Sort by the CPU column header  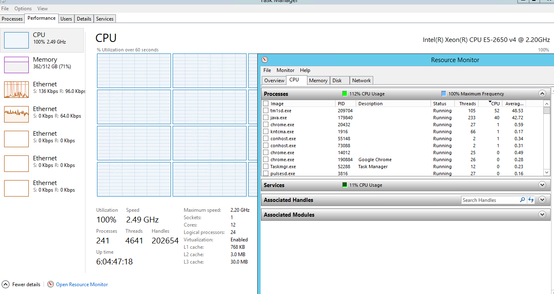[490, 104]
